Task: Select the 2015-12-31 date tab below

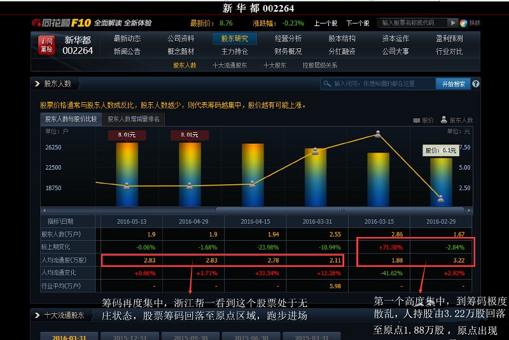Action: [x=130, y=336]
